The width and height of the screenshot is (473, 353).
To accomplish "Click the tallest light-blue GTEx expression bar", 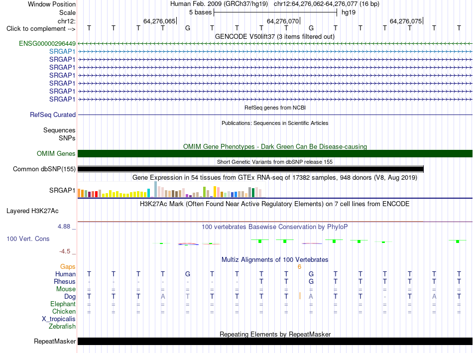I will pyautogui.click(x=156, y=190).
